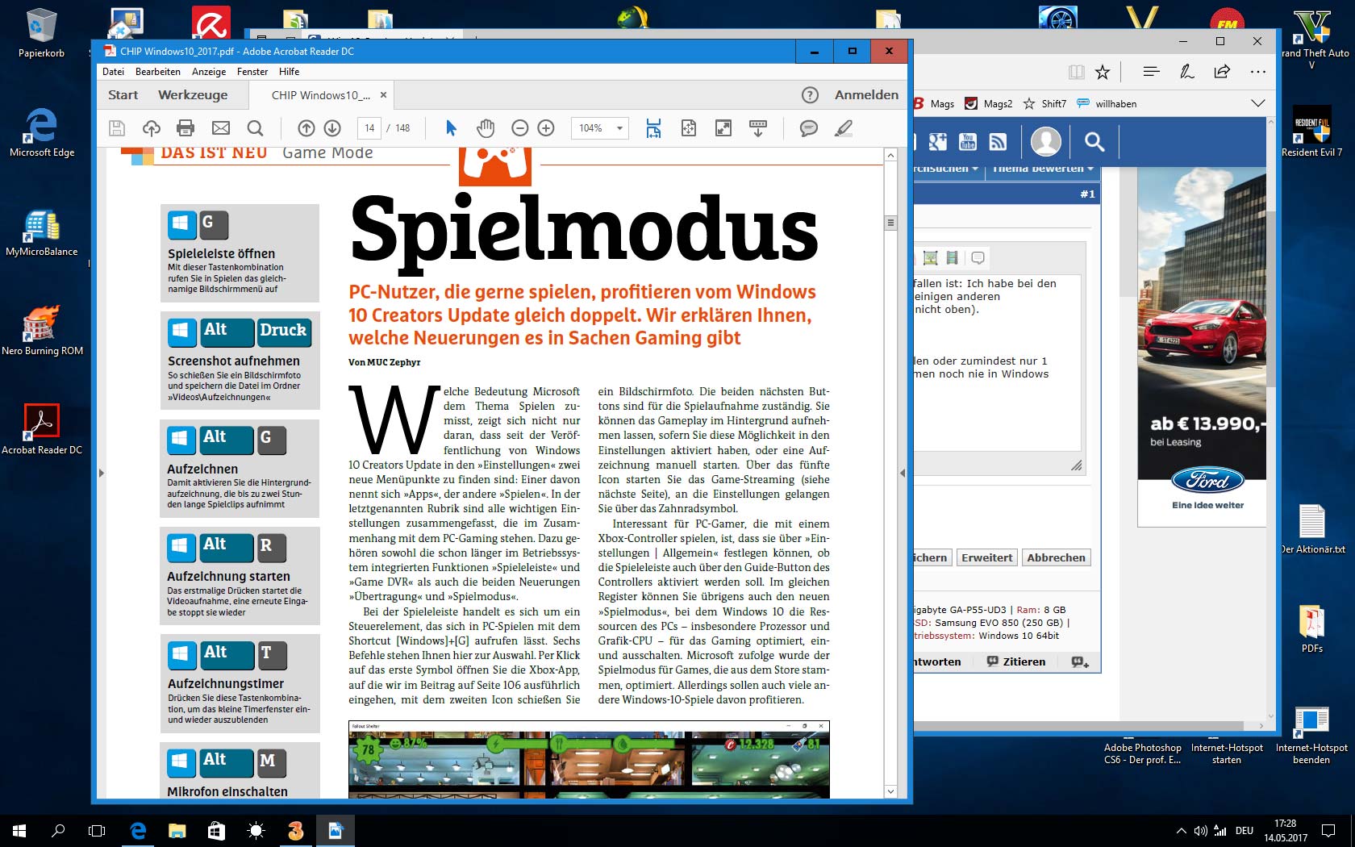Activate the hand pan tool

tap(485, 128)
